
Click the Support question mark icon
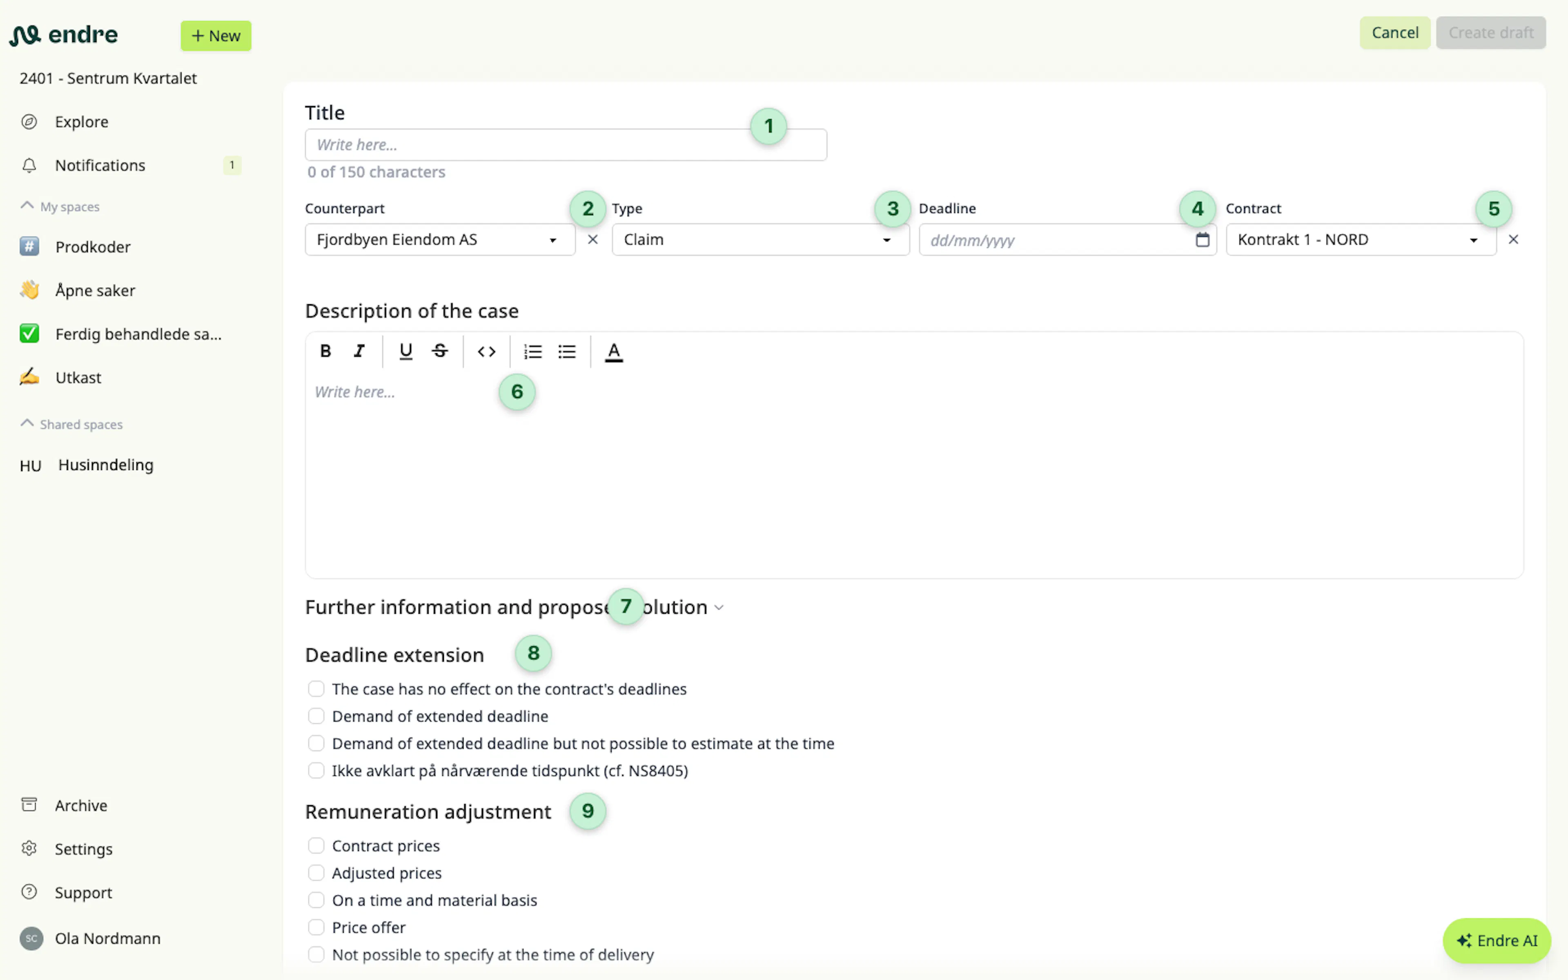click(x=29, y=892)
